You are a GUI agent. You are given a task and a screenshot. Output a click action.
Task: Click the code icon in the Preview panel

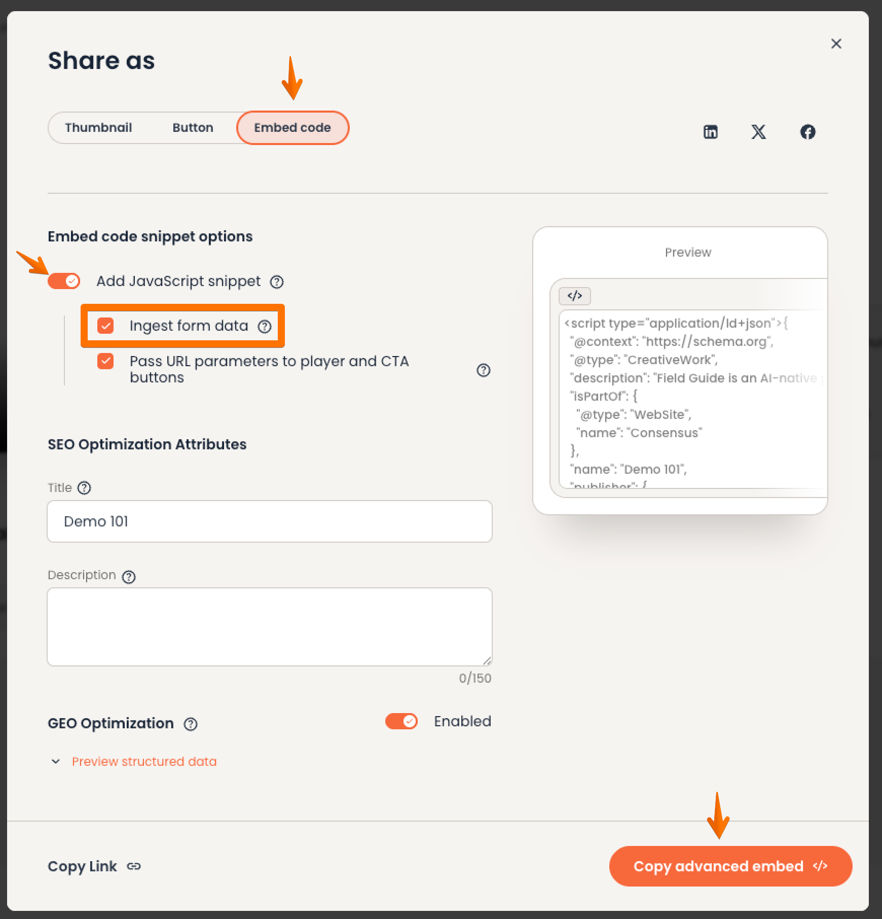click(575, 296)
